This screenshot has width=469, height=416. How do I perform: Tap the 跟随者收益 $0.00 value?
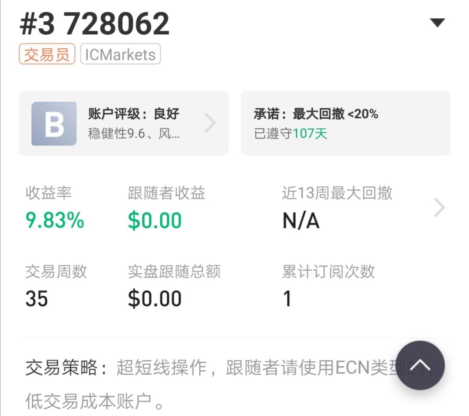pyautogui.click(x=155, y=221)
